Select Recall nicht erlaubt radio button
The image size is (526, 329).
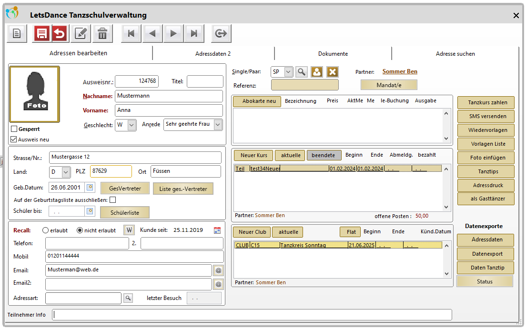pyautogui.click(x=80, y=230)
